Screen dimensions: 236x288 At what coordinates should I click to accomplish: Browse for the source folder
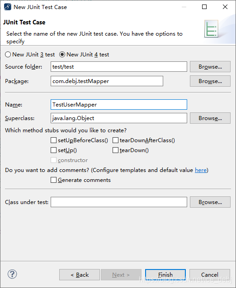[210, 67]
